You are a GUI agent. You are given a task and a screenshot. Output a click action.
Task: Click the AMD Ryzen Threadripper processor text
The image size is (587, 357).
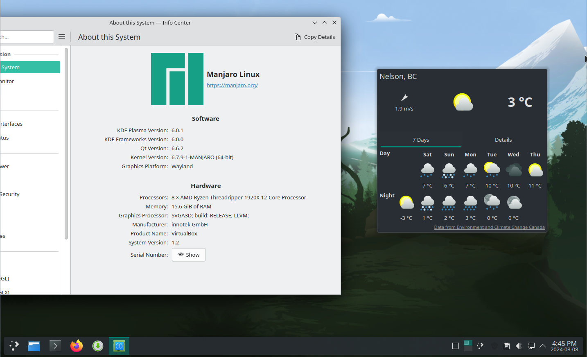point(239,197)
